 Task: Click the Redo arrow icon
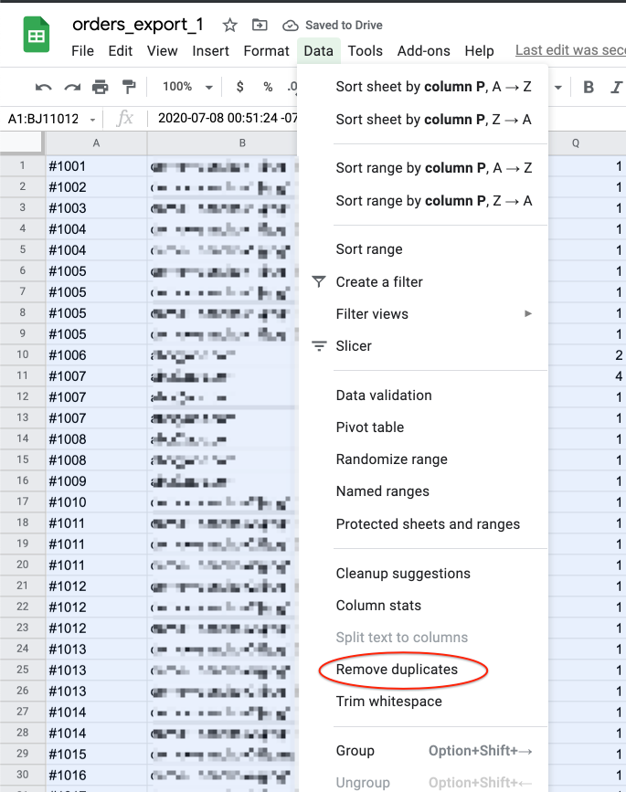pyautogui.click(x=72, y=88)
